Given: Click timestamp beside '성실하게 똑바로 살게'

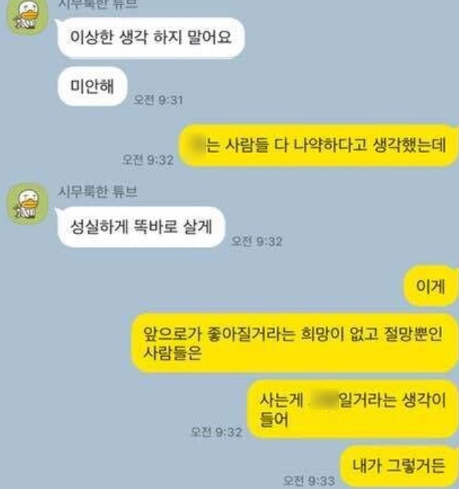Looking at the screenshot, I should coord(257,241).
